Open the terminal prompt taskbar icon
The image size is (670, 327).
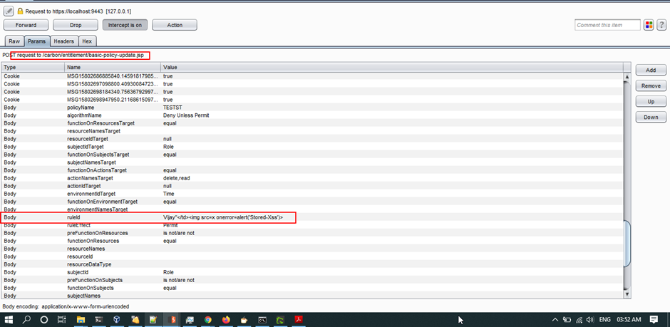click(98, 319)
